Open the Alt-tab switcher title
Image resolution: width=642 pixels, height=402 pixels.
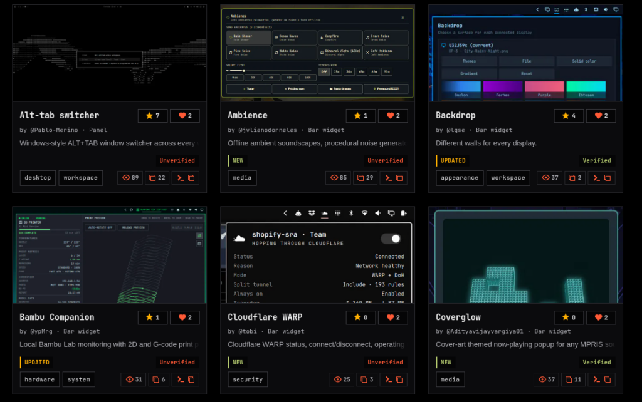60,115
